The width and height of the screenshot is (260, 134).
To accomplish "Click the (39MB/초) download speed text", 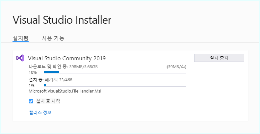I will click(x=177, y=67).
